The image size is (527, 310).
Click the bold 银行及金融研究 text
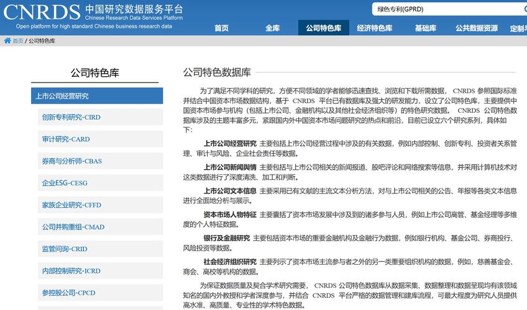pyautogui.click(x=227, y=238)
